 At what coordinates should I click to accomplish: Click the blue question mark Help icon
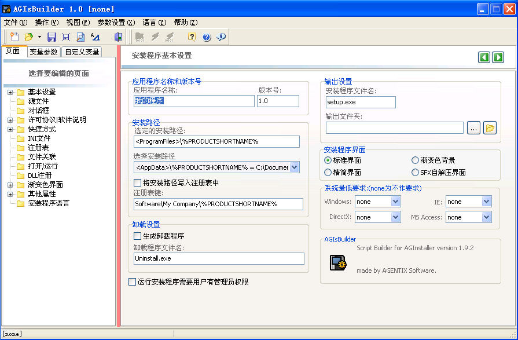(207, 37)
